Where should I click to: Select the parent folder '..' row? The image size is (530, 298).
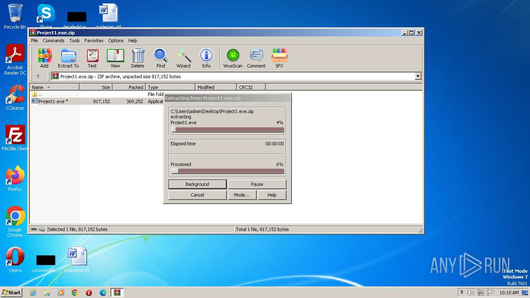point(98,94)
